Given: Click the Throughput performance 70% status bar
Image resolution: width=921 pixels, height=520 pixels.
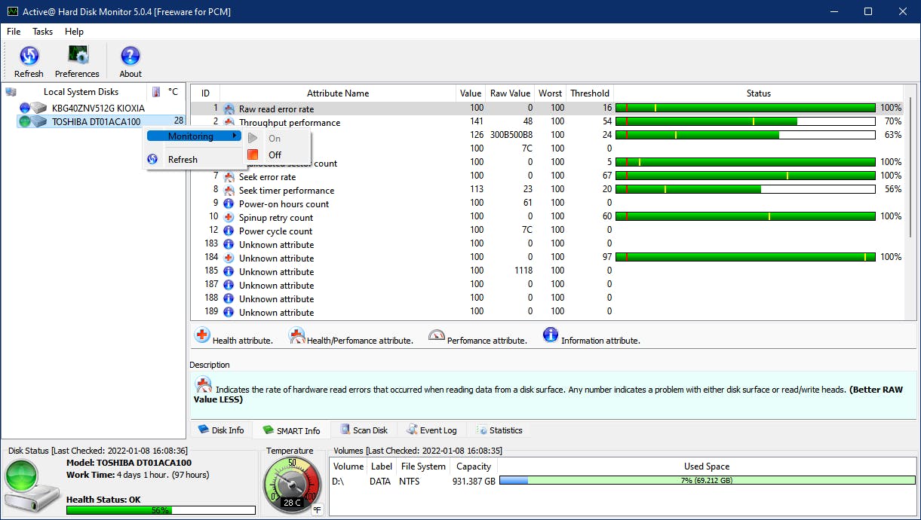Looking at the screenshot, I should coord(745,121).
